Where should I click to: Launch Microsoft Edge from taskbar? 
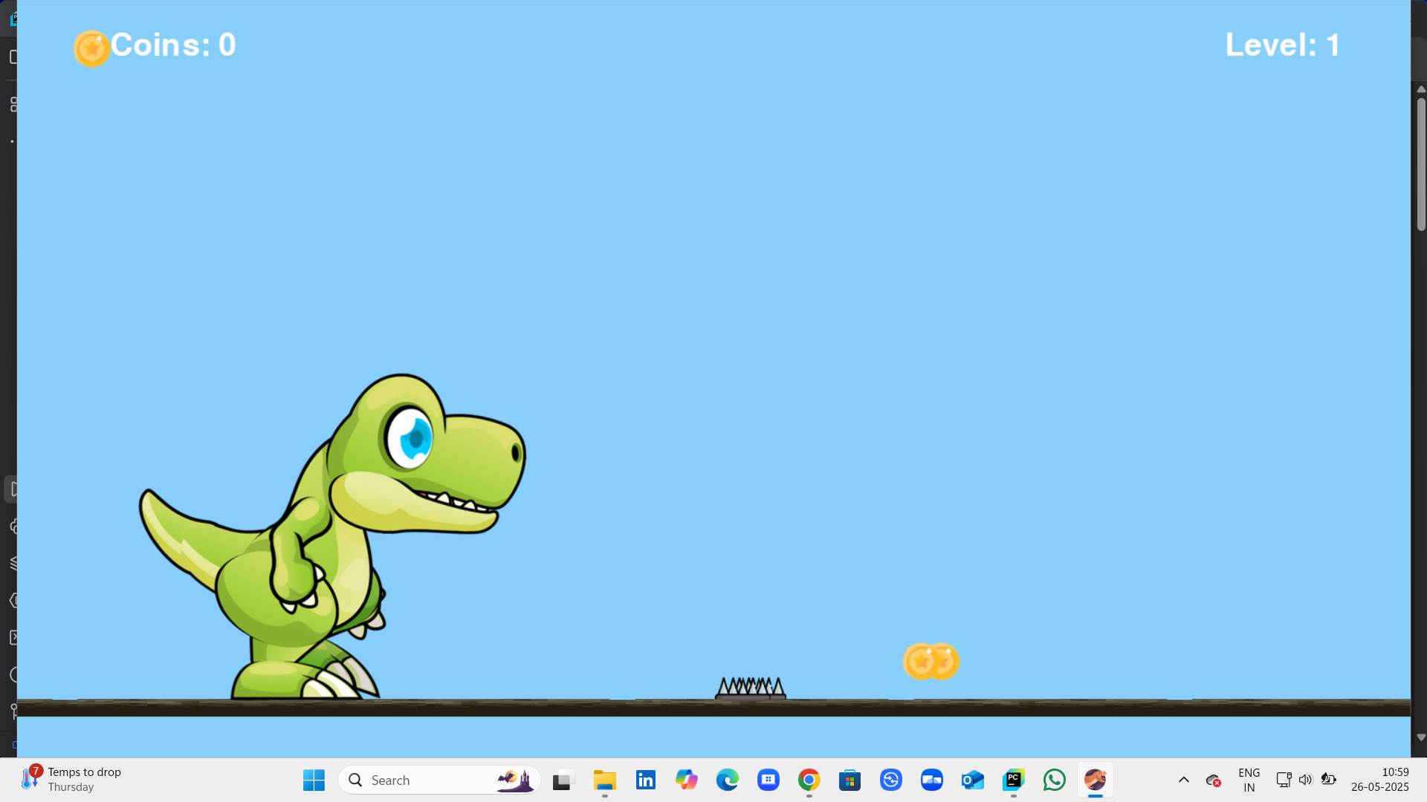point(727,780)
